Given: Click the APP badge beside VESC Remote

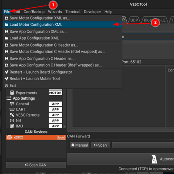Looking at the screenshot, I should pyautogui.click(x=55, y=115).
